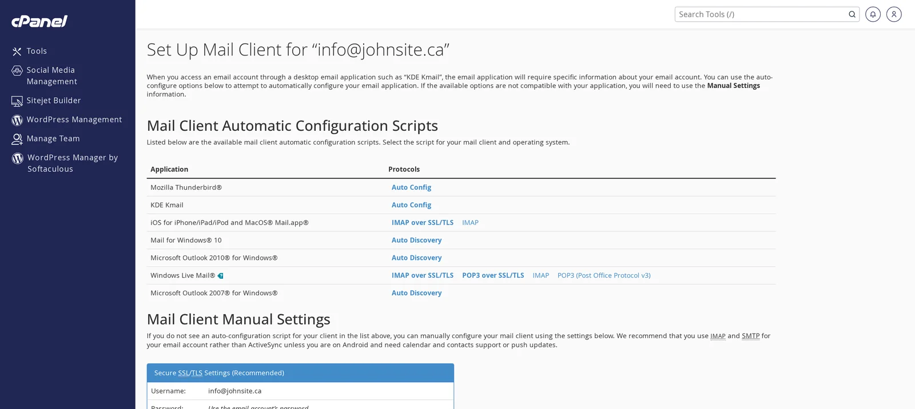This screenshot has width=915, height=409.
Task: Click the Mozilla Thunderbird® row label
Action: point(186,187)
